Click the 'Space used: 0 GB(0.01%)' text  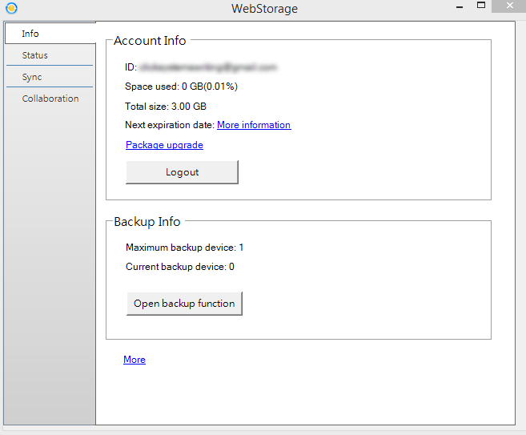[x=181, y=87]
